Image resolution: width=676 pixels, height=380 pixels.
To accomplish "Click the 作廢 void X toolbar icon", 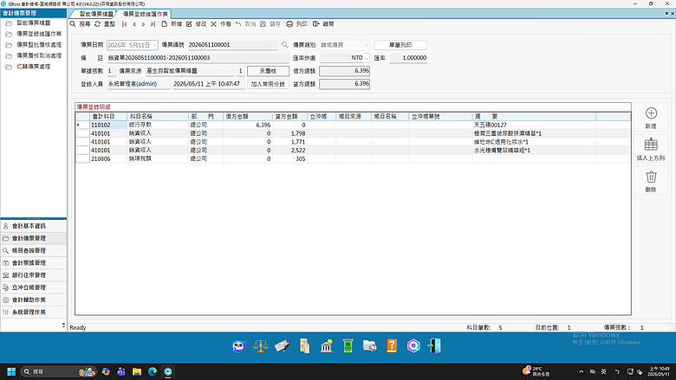I will coord(213,24).
